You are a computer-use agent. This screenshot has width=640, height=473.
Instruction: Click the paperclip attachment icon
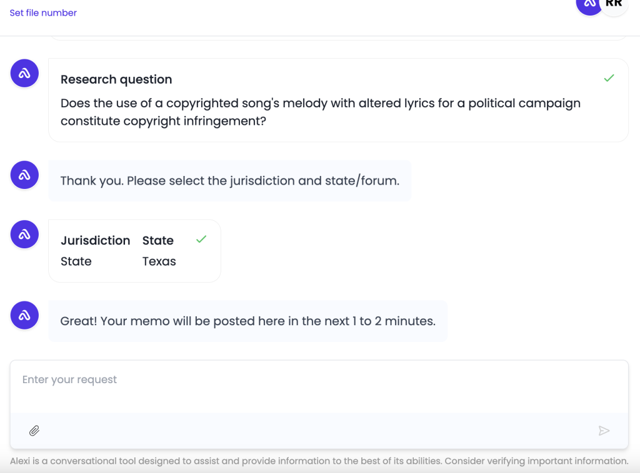[34, 431]
